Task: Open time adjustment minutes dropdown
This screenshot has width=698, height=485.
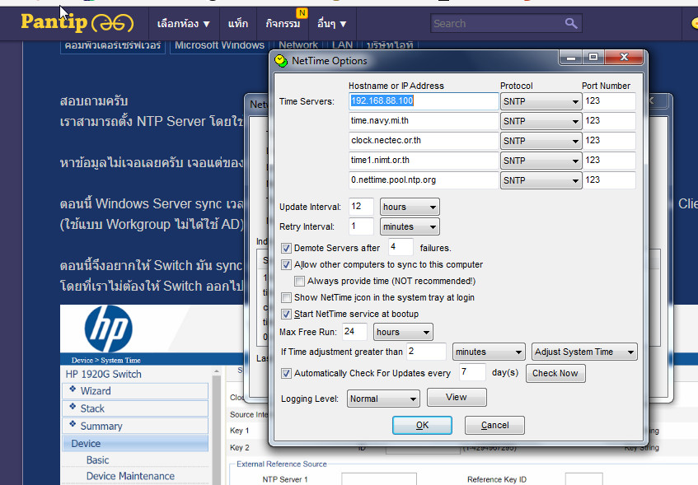Action: [489, 352]
